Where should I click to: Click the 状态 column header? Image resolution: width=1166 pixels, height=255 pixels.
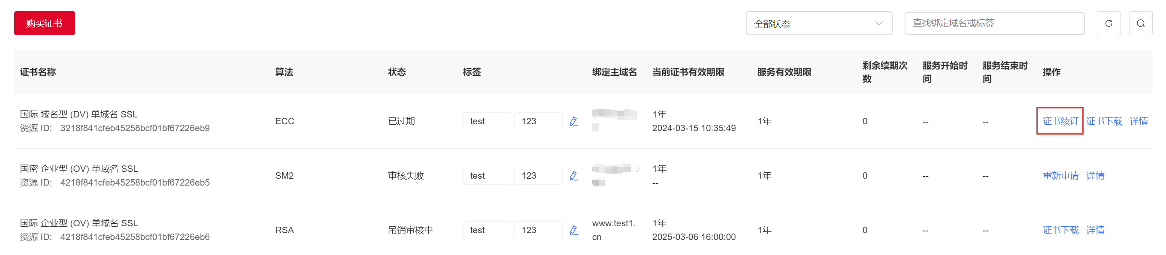click(397, 72)
